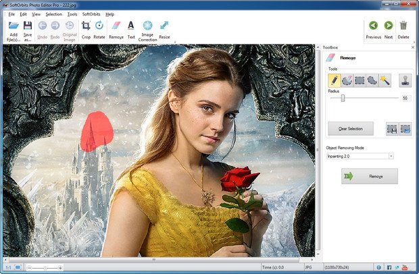Click the zoom slider in status bar
The image size is (419, 274).
point(45,268)
